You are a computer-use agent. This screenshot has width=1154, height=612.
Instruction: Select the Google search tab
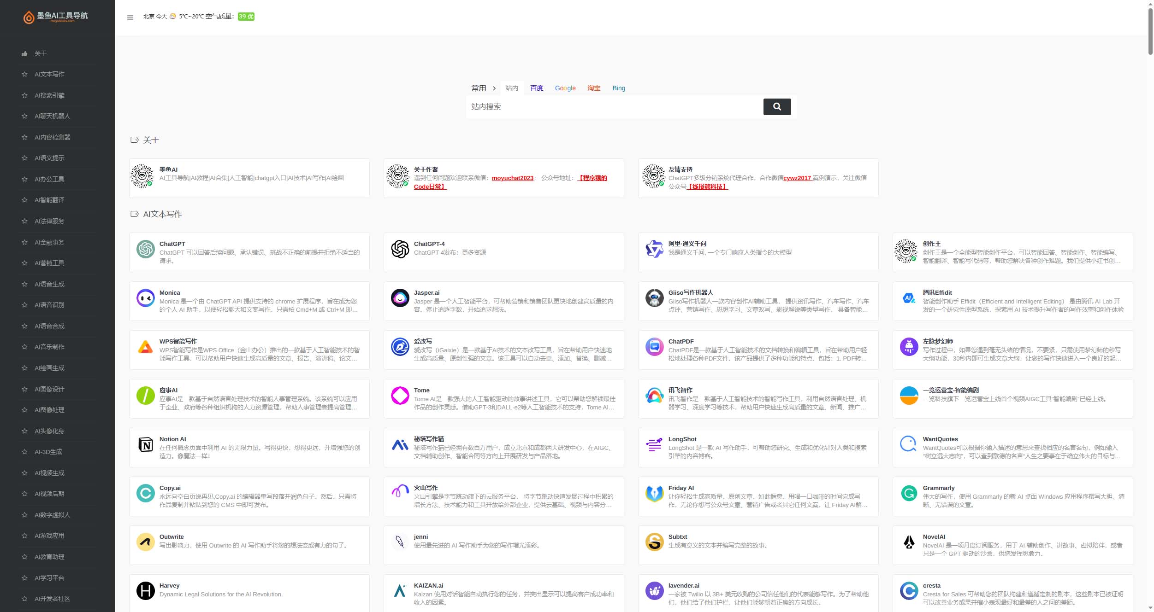point(565,87)
